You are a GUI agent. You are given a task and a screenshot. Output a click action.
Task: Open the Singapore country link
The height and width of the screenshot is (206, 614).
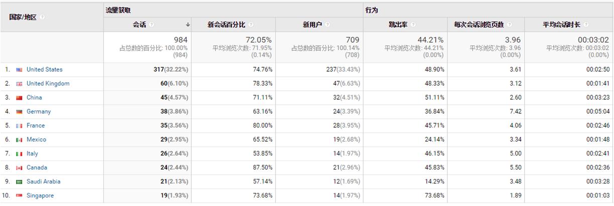pos(40,195)
